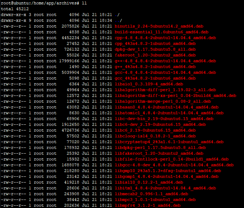Select libmpfr4_3.1.2-1_amd64.deb
Image resolution: width=244 pixels, height=208 pixels.
pos(148,205)
